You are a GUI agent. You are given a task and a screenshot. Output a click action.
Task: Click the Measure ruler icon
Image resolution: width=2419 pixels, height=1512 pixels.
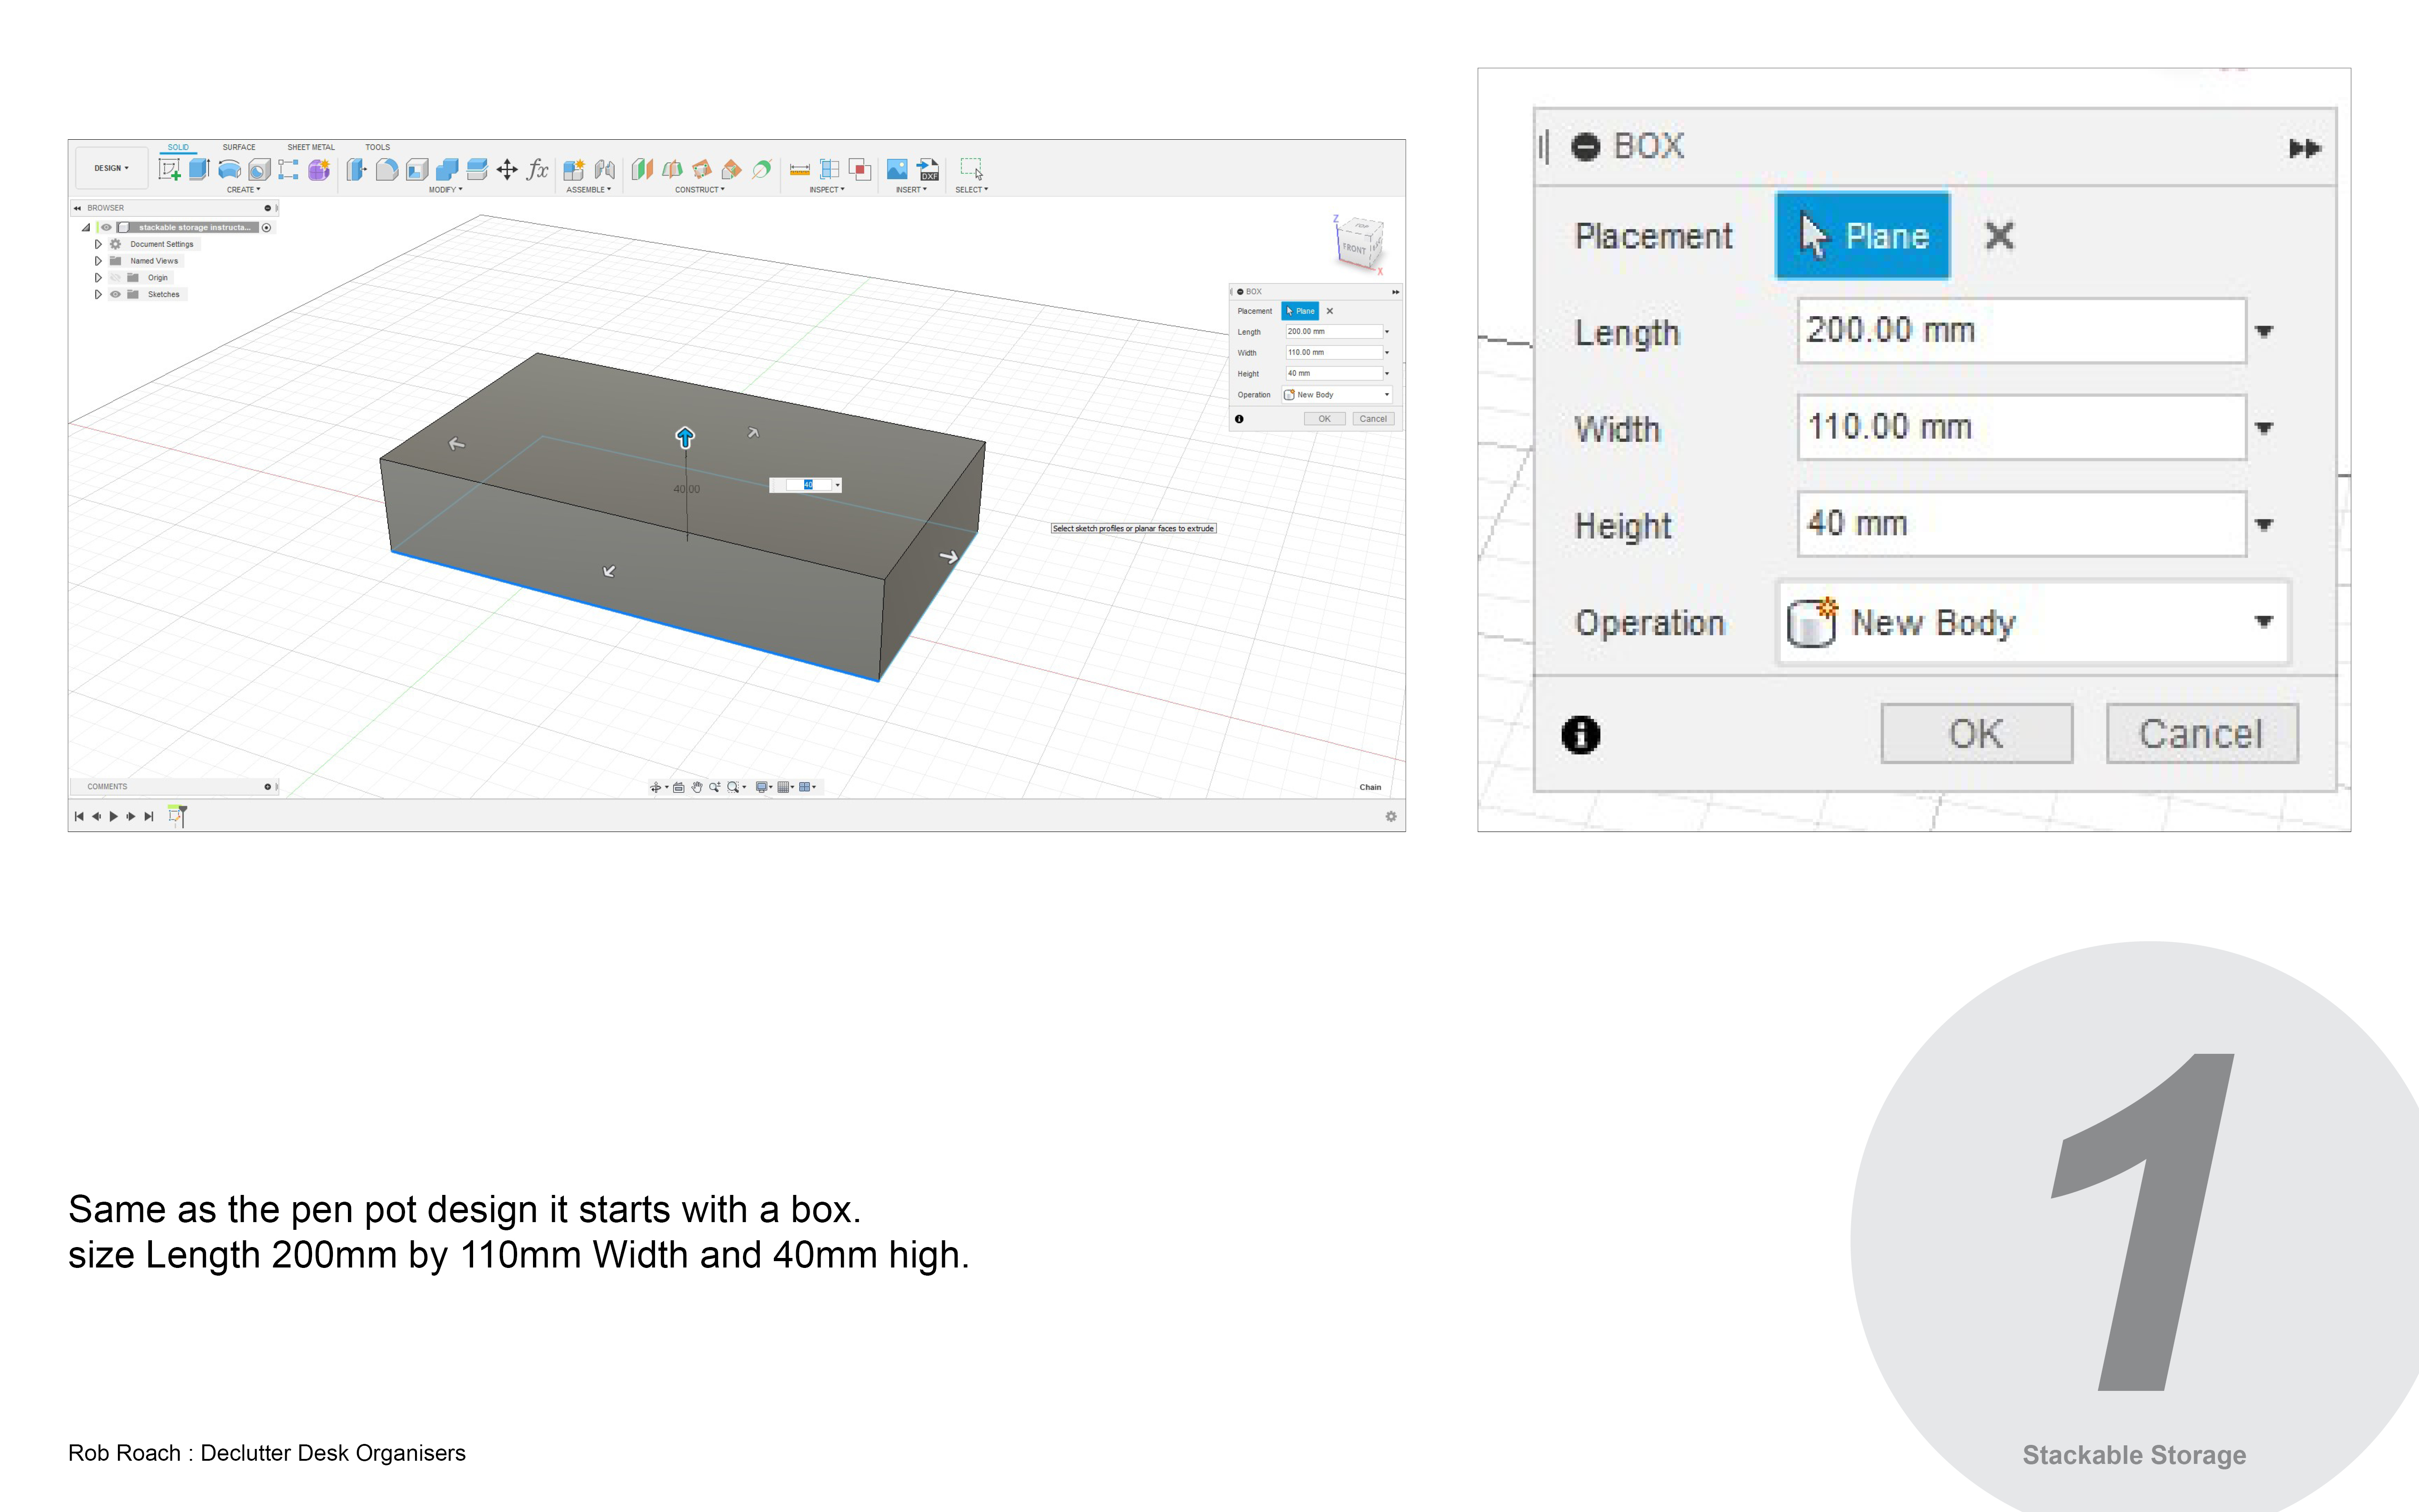tap(800, 169)
